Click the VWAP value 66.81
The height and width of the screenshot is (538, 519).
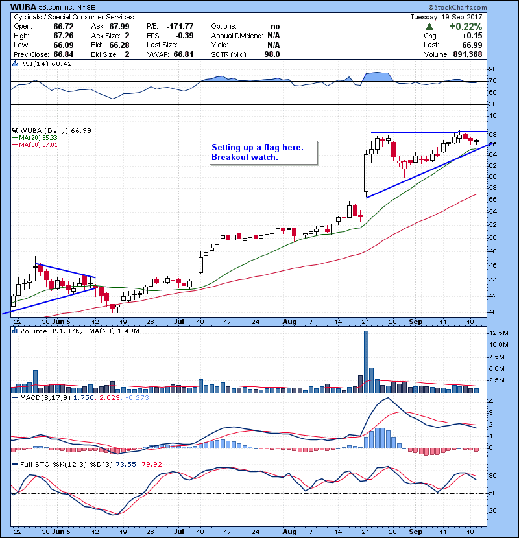(x=184, y=54)
